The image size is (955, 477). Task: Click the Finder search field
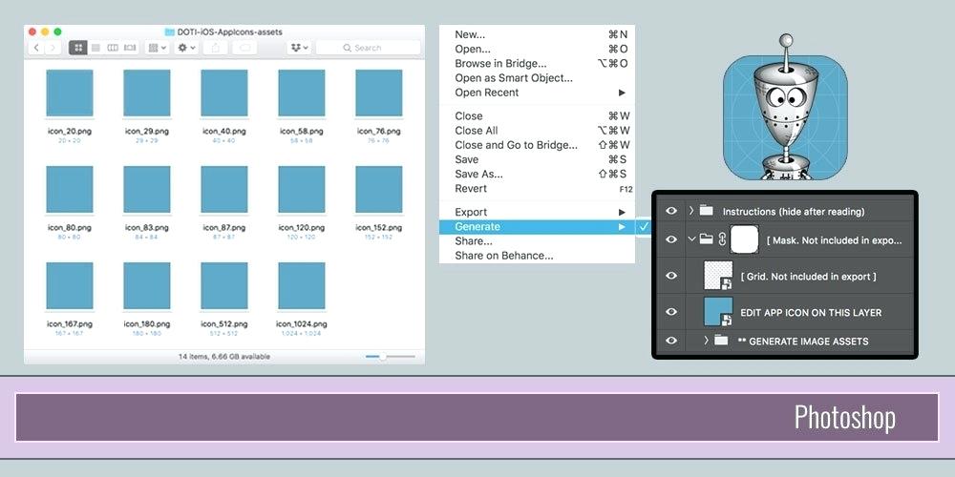(x=368, y=48)
